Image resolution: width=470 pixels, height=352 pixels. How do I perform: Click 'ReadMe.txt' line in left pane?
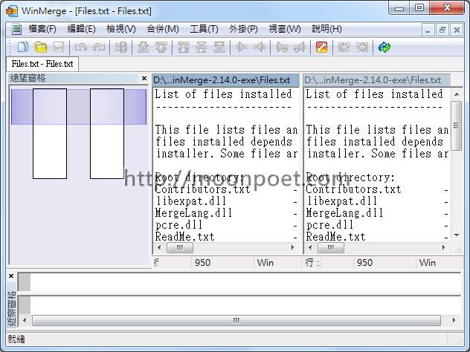click(x=184, y=237)
